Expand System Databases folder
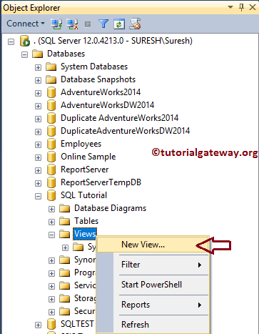 38,68
